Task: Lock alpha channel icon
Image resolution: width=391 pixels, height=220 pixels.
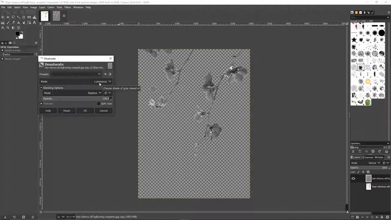Action: pyautogui.click(x=368, y=172)
